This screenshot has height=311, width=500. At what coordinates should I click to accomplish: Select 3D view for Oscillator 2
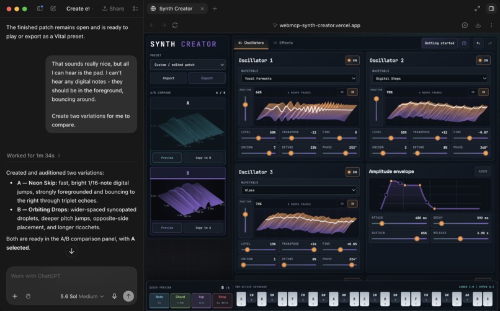[483, 92]
